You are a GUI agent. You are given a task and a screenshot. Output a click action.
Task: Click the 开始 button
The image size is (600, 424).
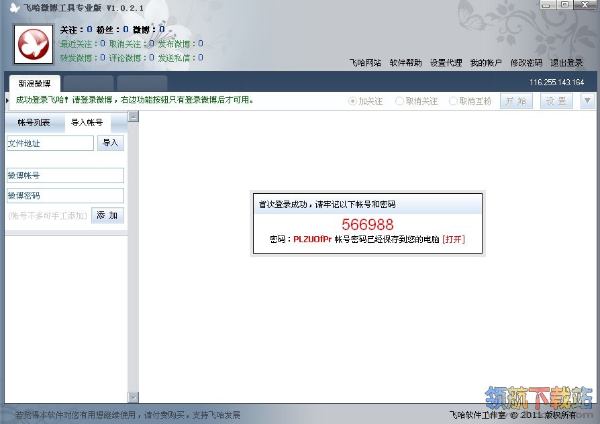click(516, 101)
